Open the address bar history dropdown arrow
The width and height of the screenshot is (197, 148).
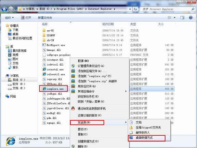coord(130,9)
